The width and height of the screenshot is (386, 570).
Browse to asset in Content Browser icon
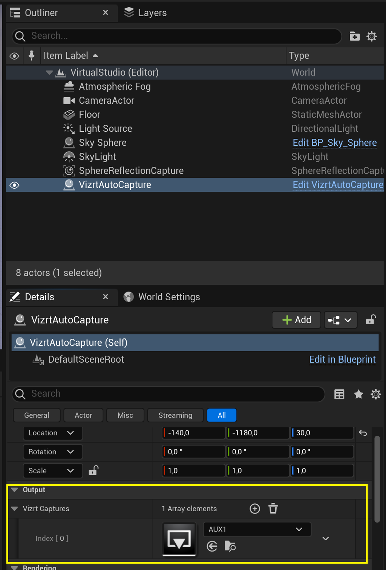pyautogui.click(x=230, y=546)
